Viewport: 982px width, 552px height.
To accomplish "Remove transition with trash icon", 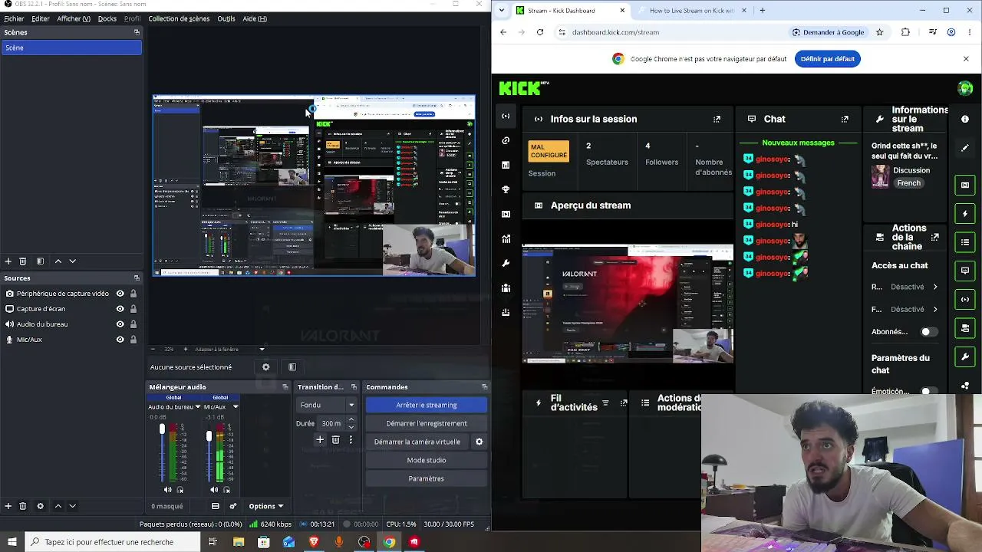I will pyautogui.click(x=335, y=440).
